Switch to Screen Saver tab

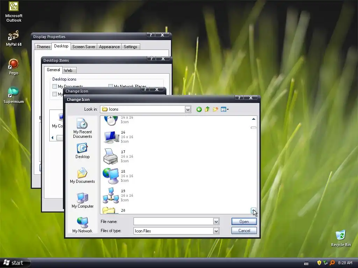click(x=84, y=47)
